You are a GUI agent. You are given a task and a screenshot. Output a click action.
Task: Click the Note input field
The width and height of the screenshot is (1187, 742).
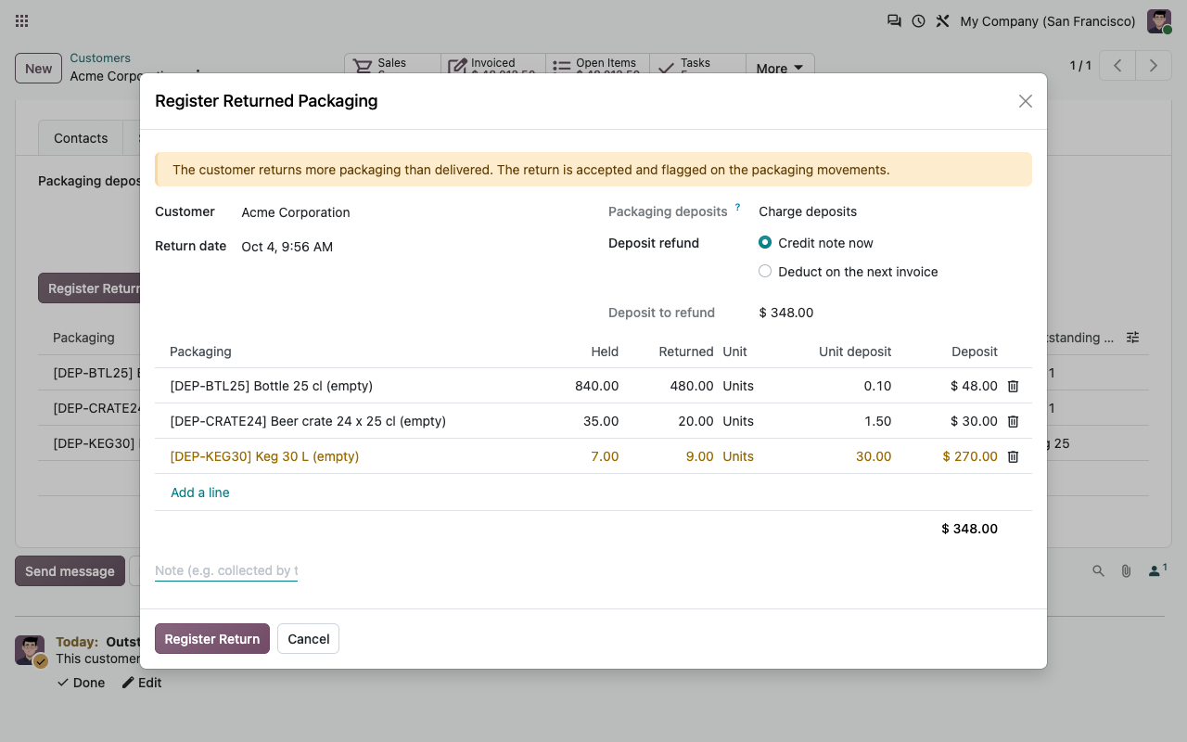[226, 570]
